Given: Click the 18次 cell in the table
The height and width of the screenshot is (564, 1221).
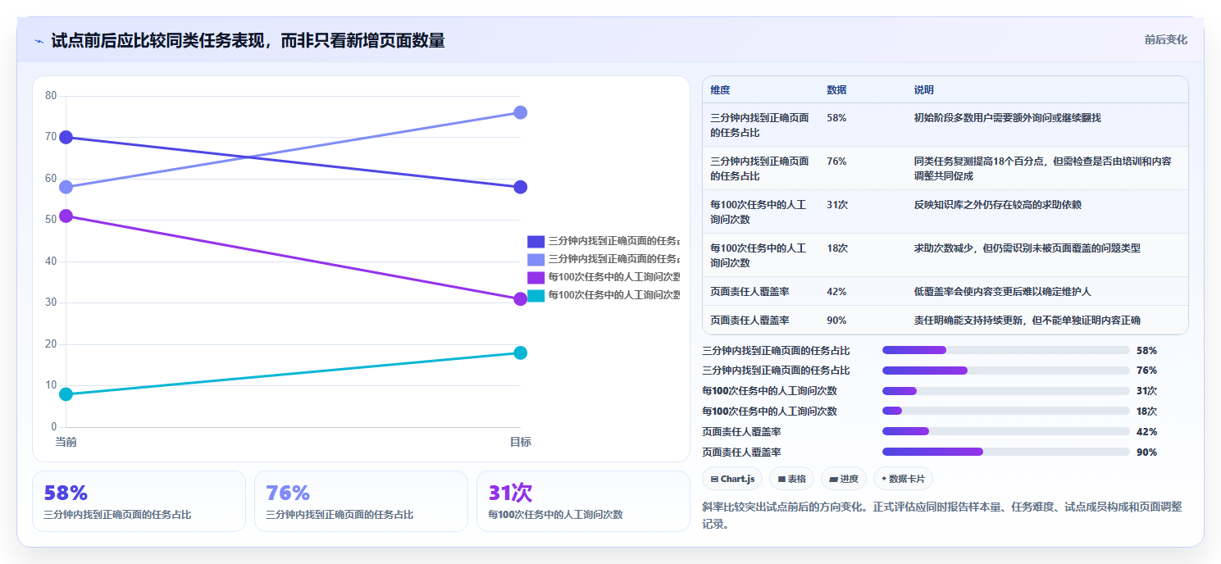Looking at the screenshot, I should pyautogui.click(x=837, y=248).
